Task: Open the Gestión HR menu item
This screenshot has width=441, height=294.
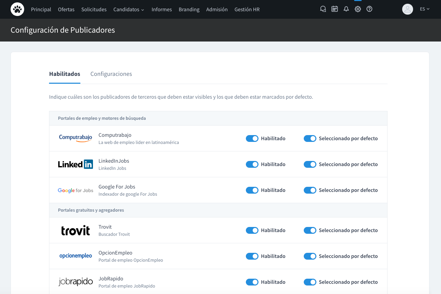Action: pos(247,10)
